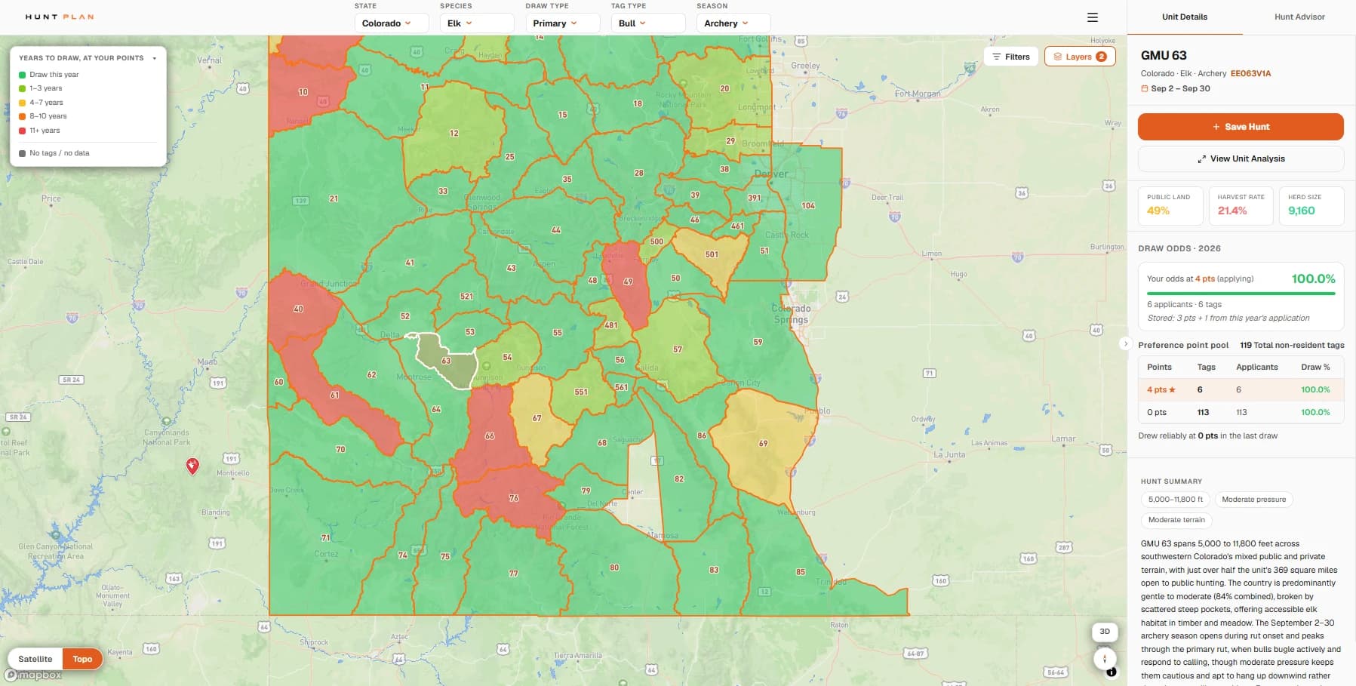This screenshot has width=1356, height=686.
Task: Open the Draw Type dropdown showing Primary
Action: (x=562, y=23)
